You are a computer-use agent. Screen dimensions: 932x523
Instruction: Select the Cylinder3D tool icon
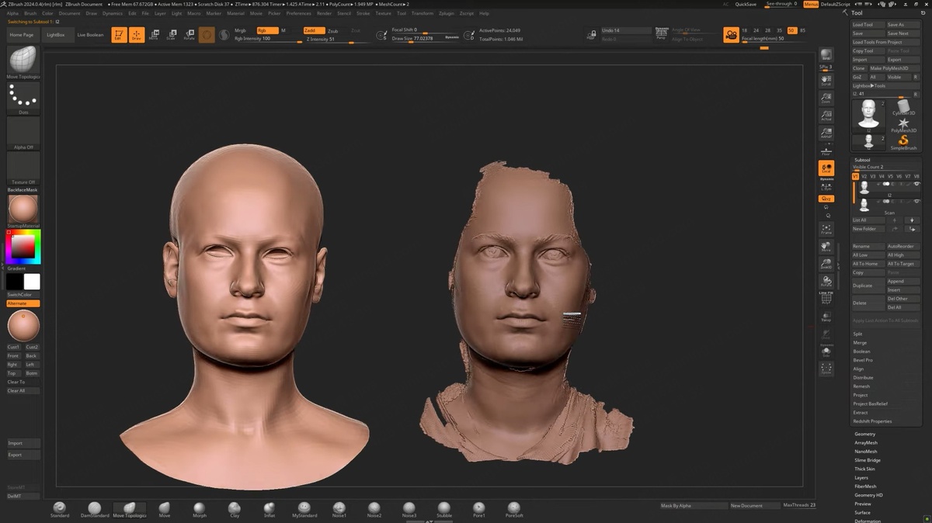(903, 106)
